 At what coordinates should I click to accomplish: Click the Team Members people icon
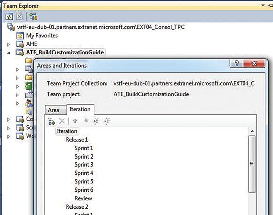pyautogui.click(x=29, y=103)
